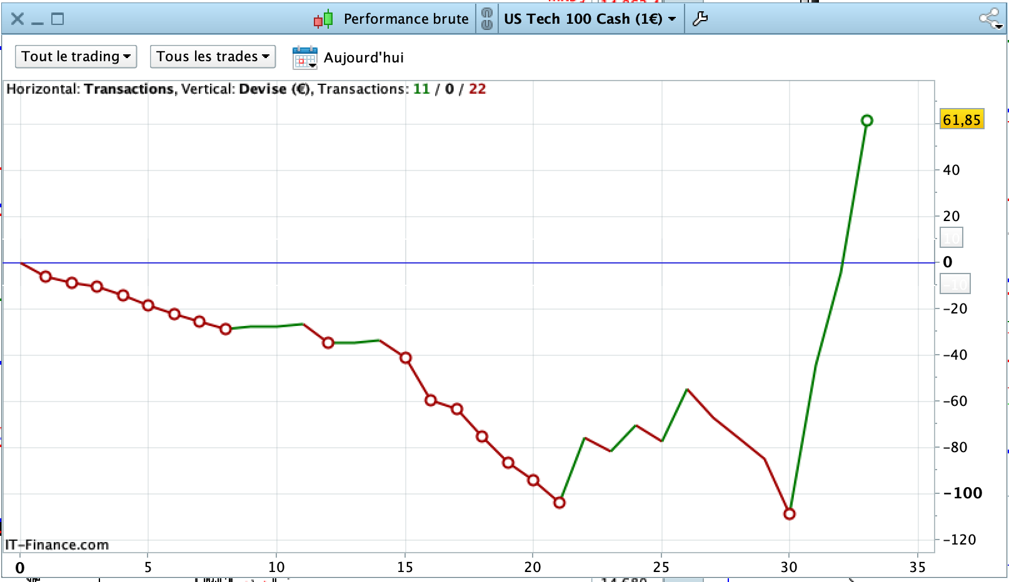Image resolution: width=1009 pixels, height=582 pixels.
Task: Click the 25 label on horizontal axis
Action: (661, 567)
